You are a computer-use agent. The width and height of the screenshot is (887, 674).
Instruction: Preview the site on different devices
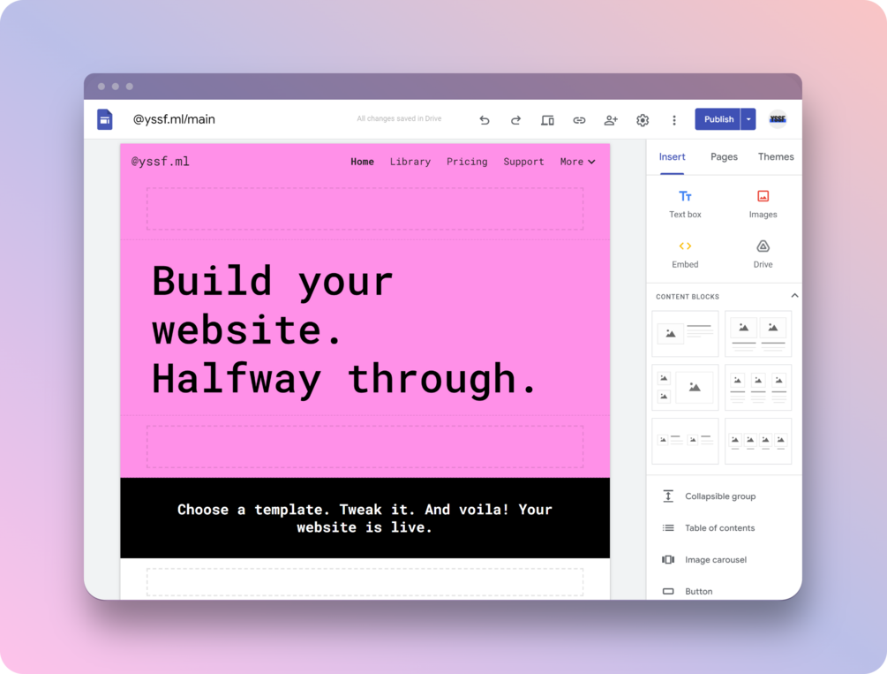coord(547,119)
